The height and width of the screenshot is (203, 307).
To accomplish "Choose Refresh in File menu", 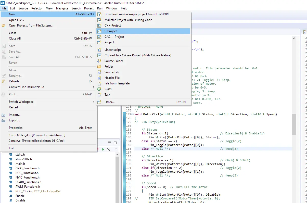I will (48, 81).
